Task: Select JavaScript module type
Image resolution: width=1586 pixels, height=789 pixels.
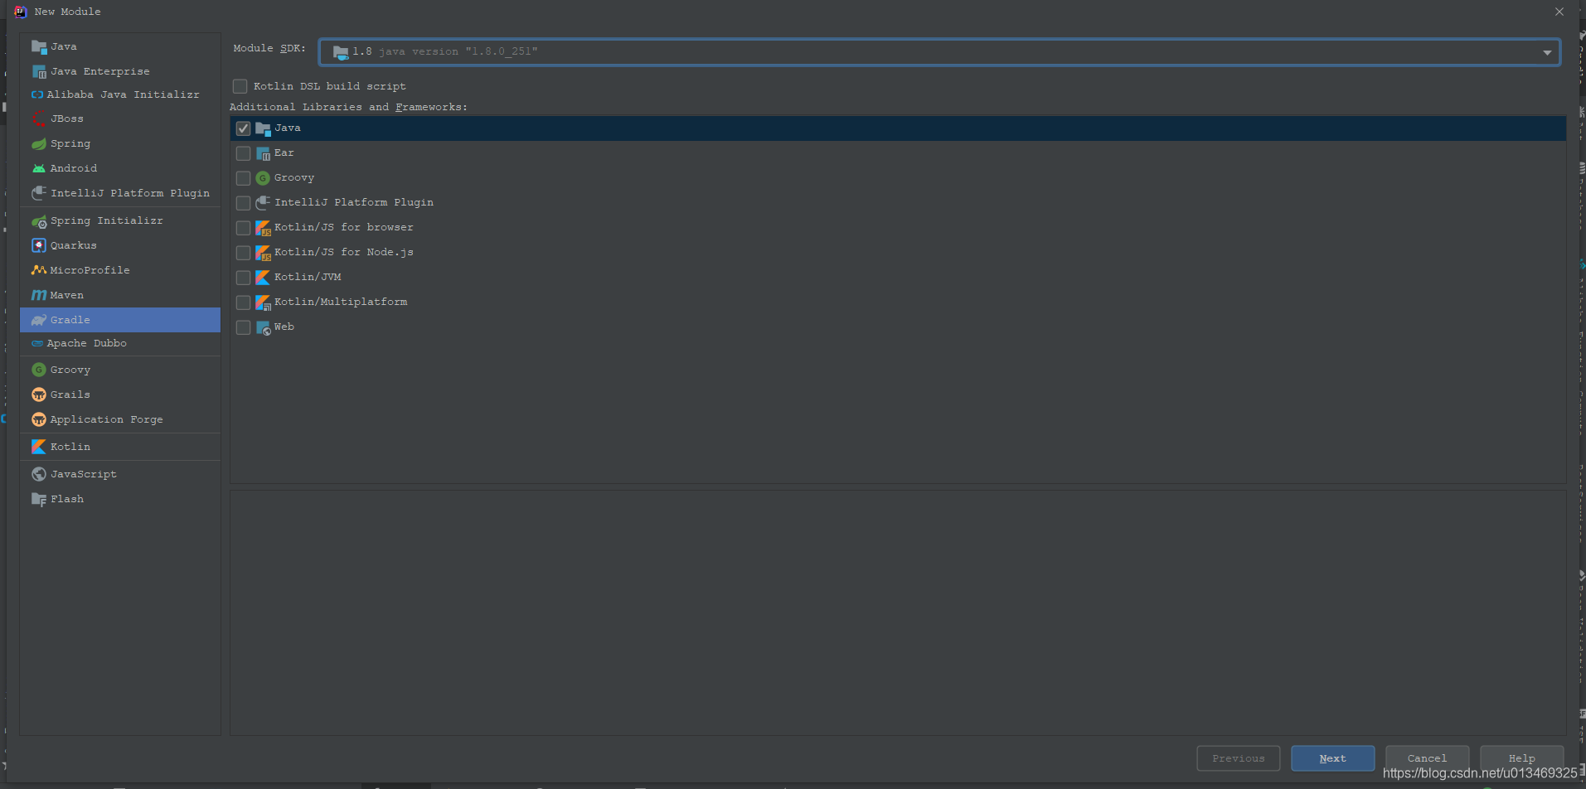Action: 120,474
